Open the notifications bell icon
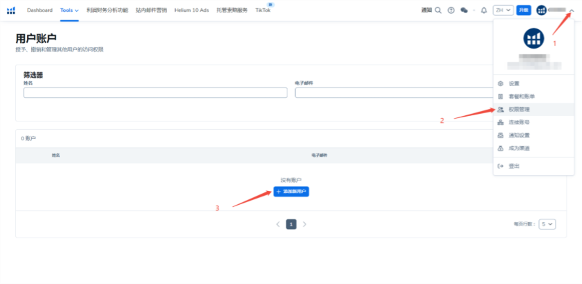 pos(484,10)
